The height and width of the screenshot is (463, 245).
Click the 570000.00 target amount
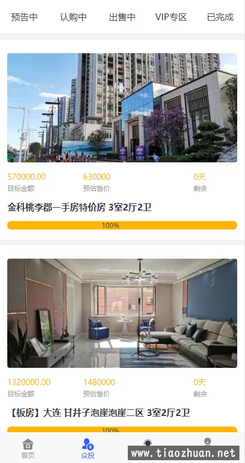point(26,177)
